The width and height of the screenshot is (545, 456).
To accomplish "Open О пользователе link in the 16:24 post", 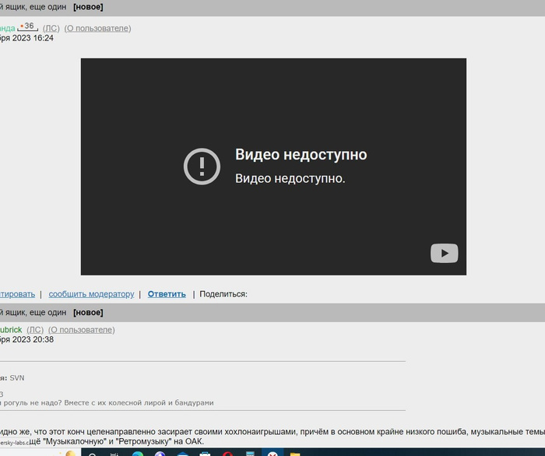I will pos(97,28).
